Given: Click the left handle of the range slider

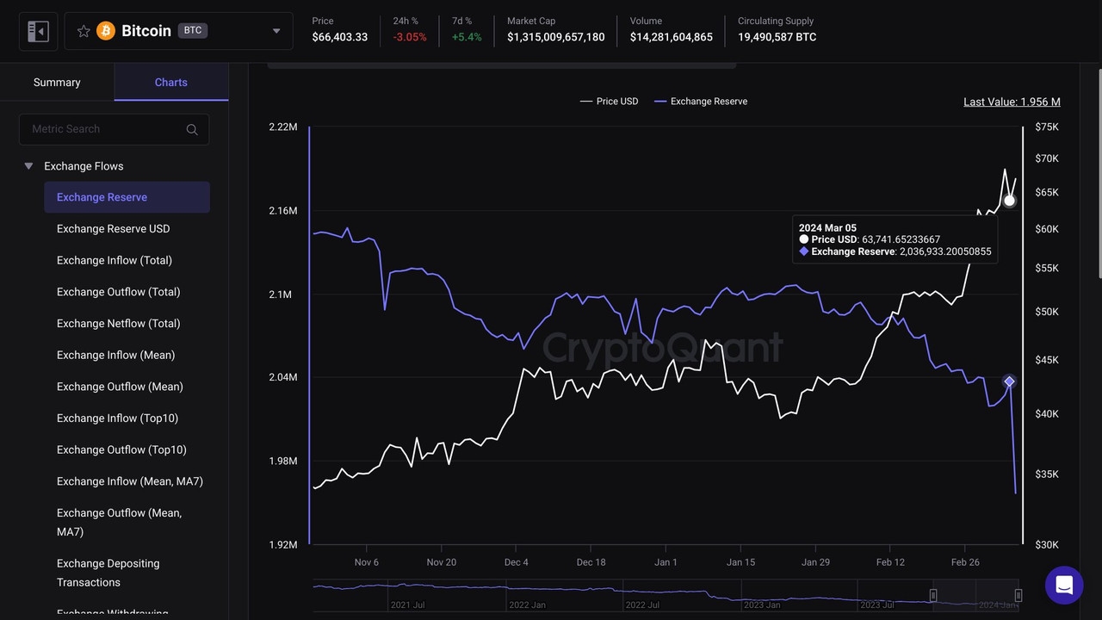Looking at the screenshot, I should (933, 595).
